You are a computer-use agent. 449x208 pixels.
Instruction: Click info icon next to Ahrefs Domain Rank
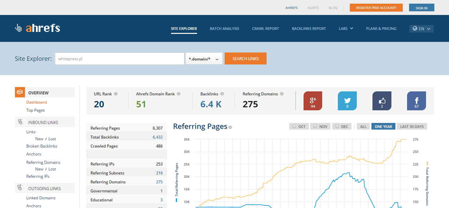pyautogui.click(x=179, y=94)
